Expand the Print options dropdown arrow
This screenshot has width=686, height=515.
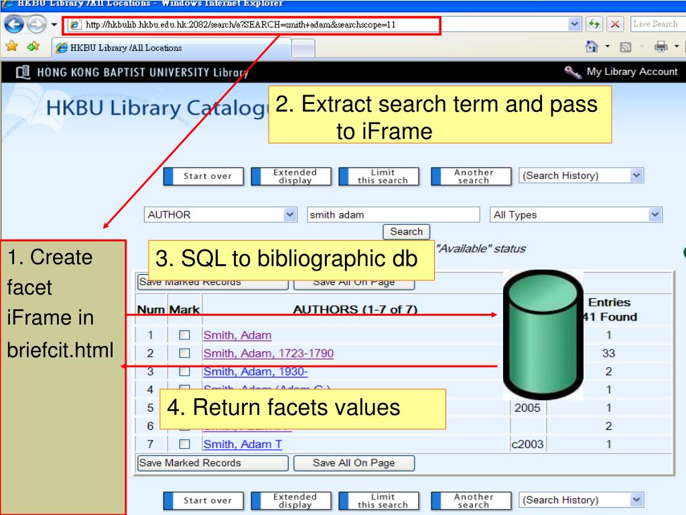point(677,46)
